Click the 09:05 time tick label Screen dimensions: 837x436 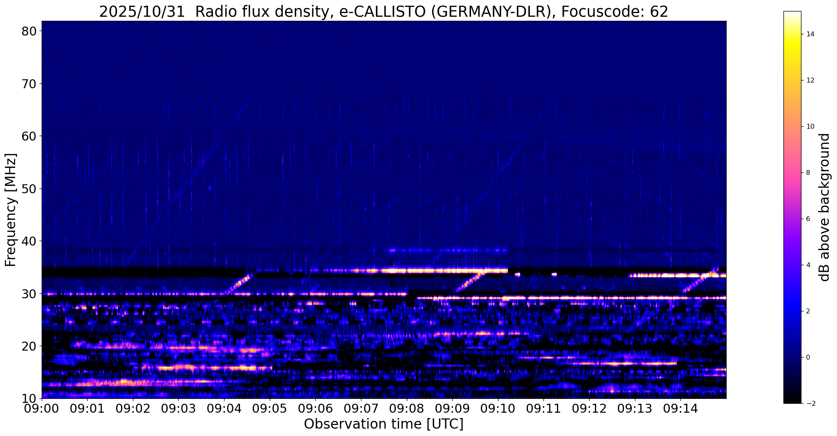pos(270,408)
